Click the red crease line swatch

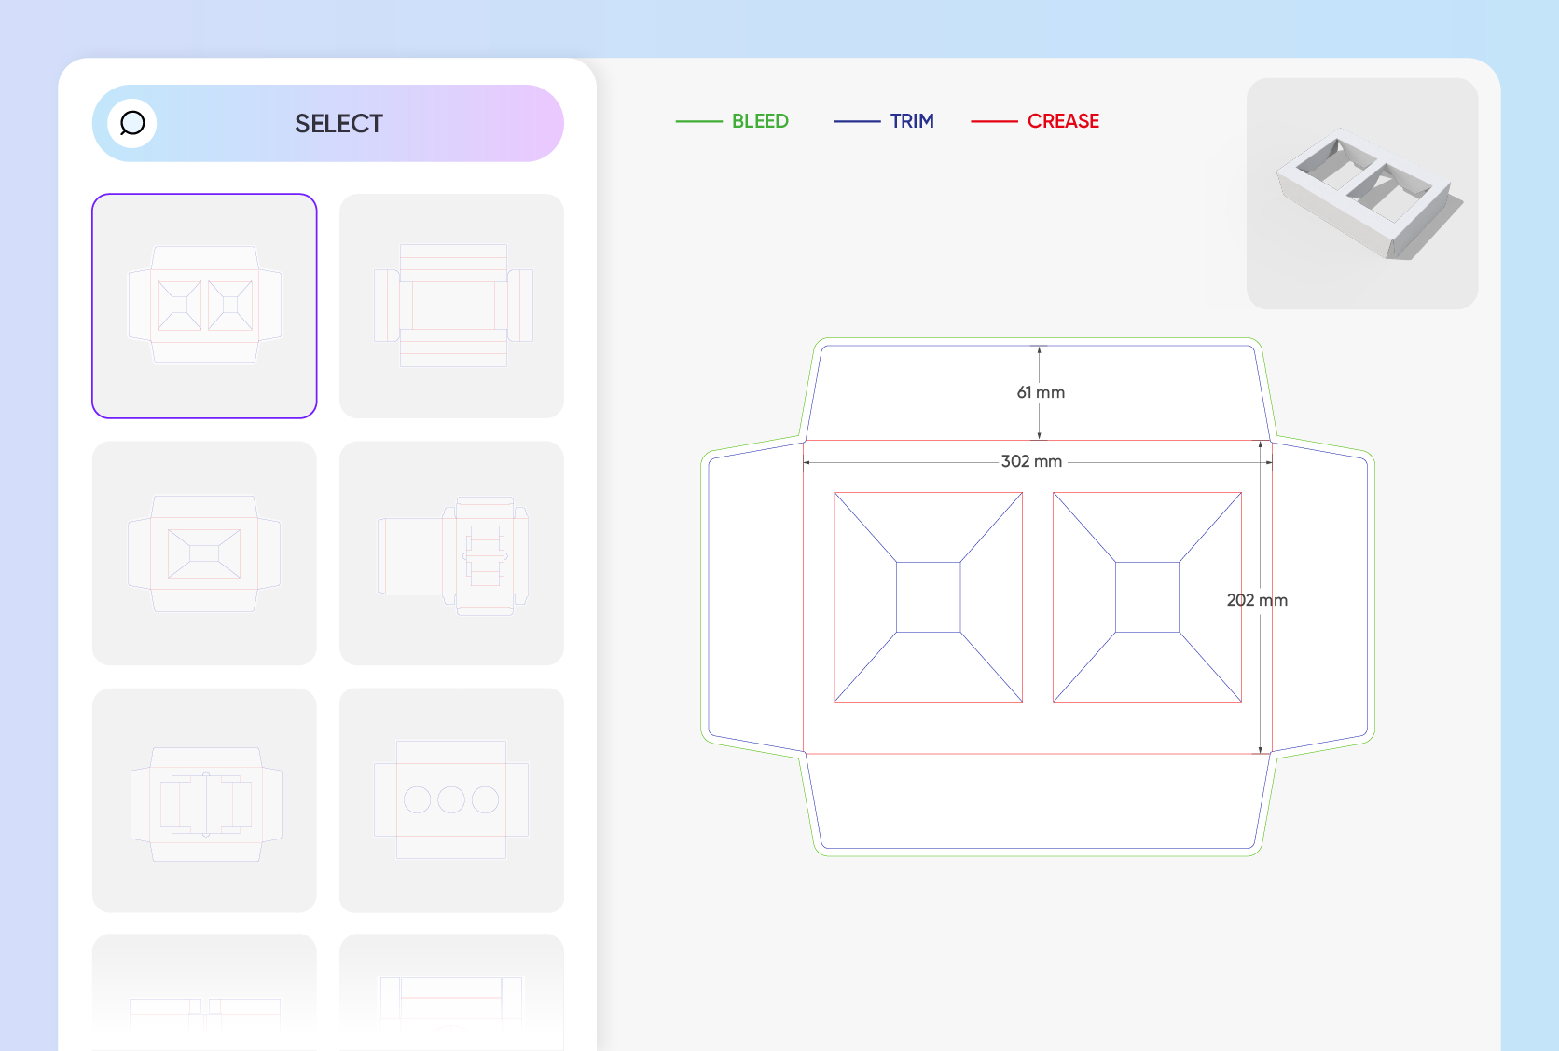tap(994, 121)
